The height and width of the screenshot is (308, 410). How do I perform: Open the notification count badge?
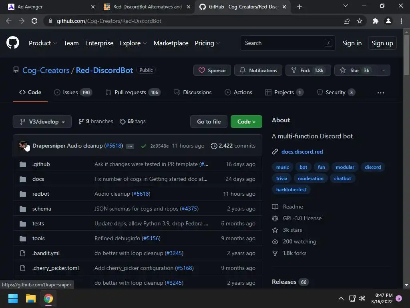(399, 298)
